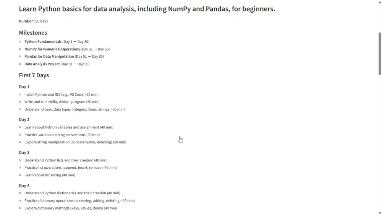Select the Pandas for Data Manipulation milestone
This screenshot has width=382, height=215.
[x=64, y=56]
